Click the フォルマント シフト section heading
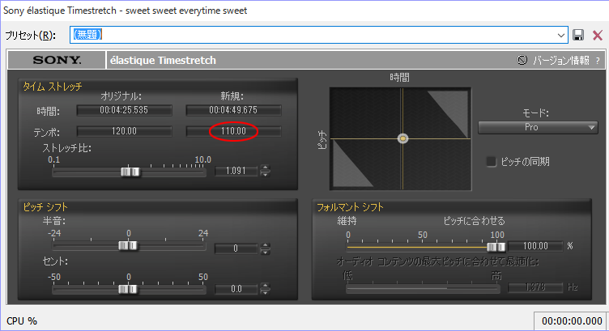 click(350, 207)
